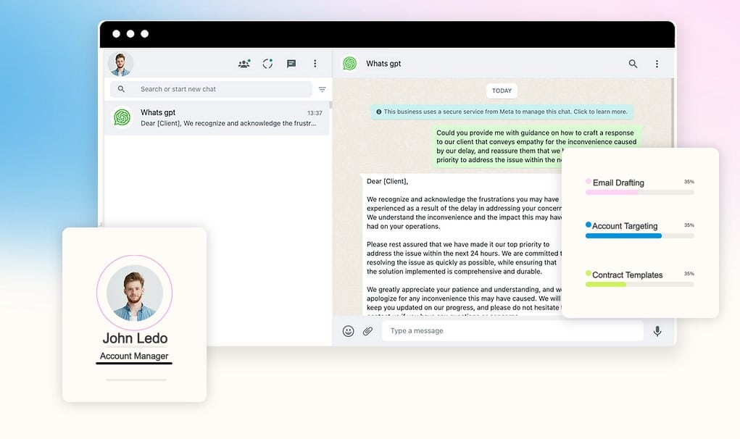This screenshot has width=740, height=439.
Task: Open the emoji picker
Action: click(x=349, y=331)
